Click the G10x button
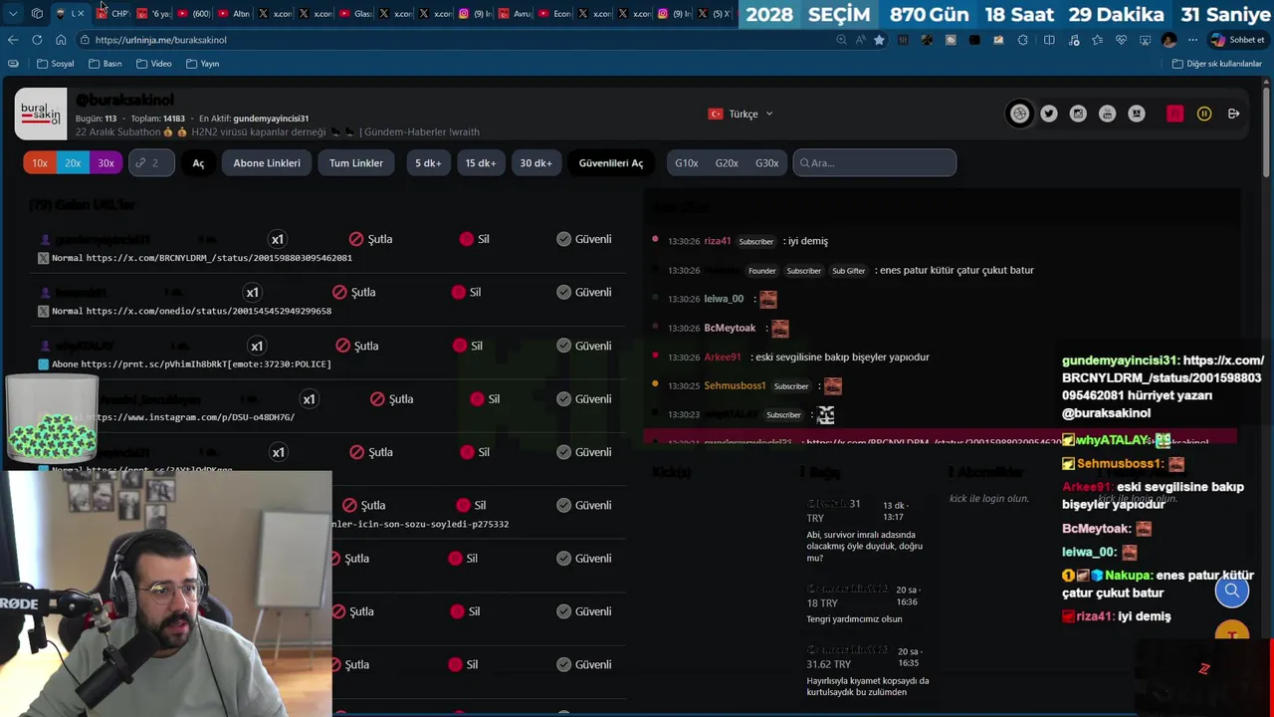The width and height of the screenshot is (1274, 717). [687, 163]
